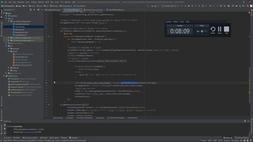Screen dimensions: 253x142
Task: Open the Logcat tool window
Action: point(55,138)
